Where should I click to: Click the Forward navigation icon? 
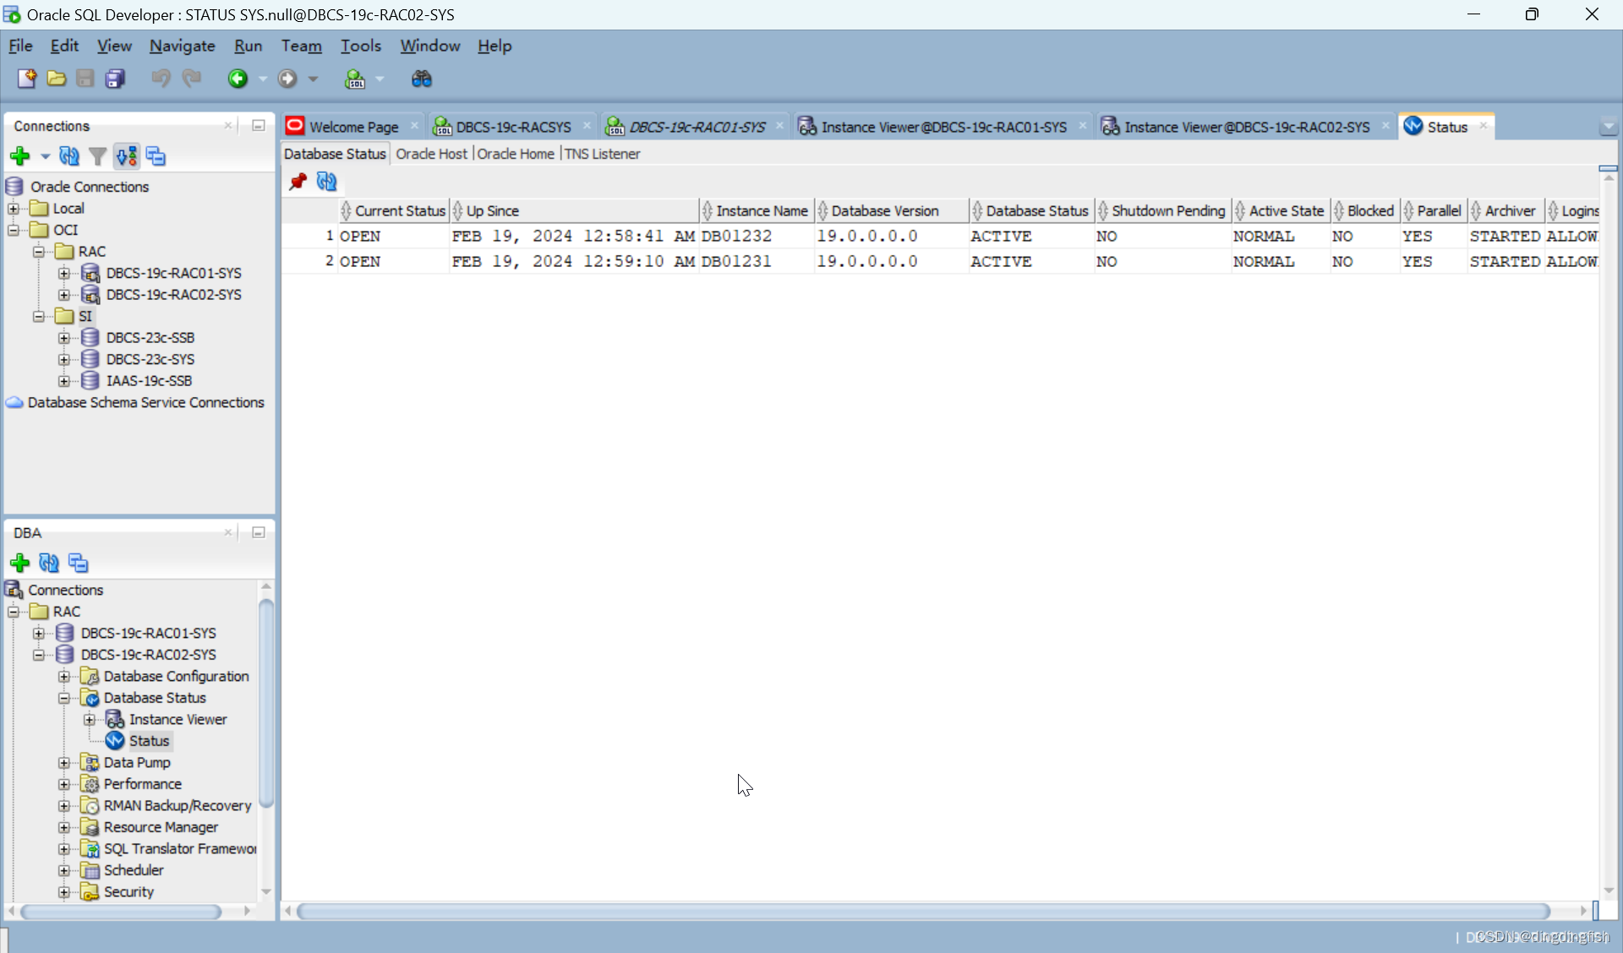[x=287, y=79]
